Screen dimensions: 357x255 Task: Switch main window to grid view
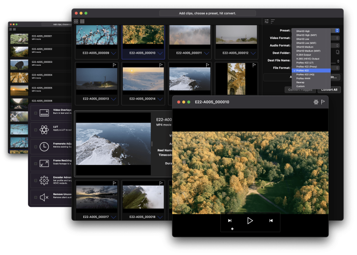76,21
